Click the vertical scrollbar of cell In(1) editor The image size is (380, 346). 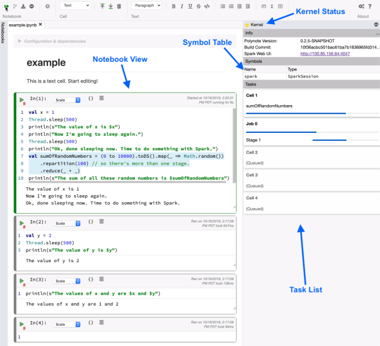pos(234,145)
